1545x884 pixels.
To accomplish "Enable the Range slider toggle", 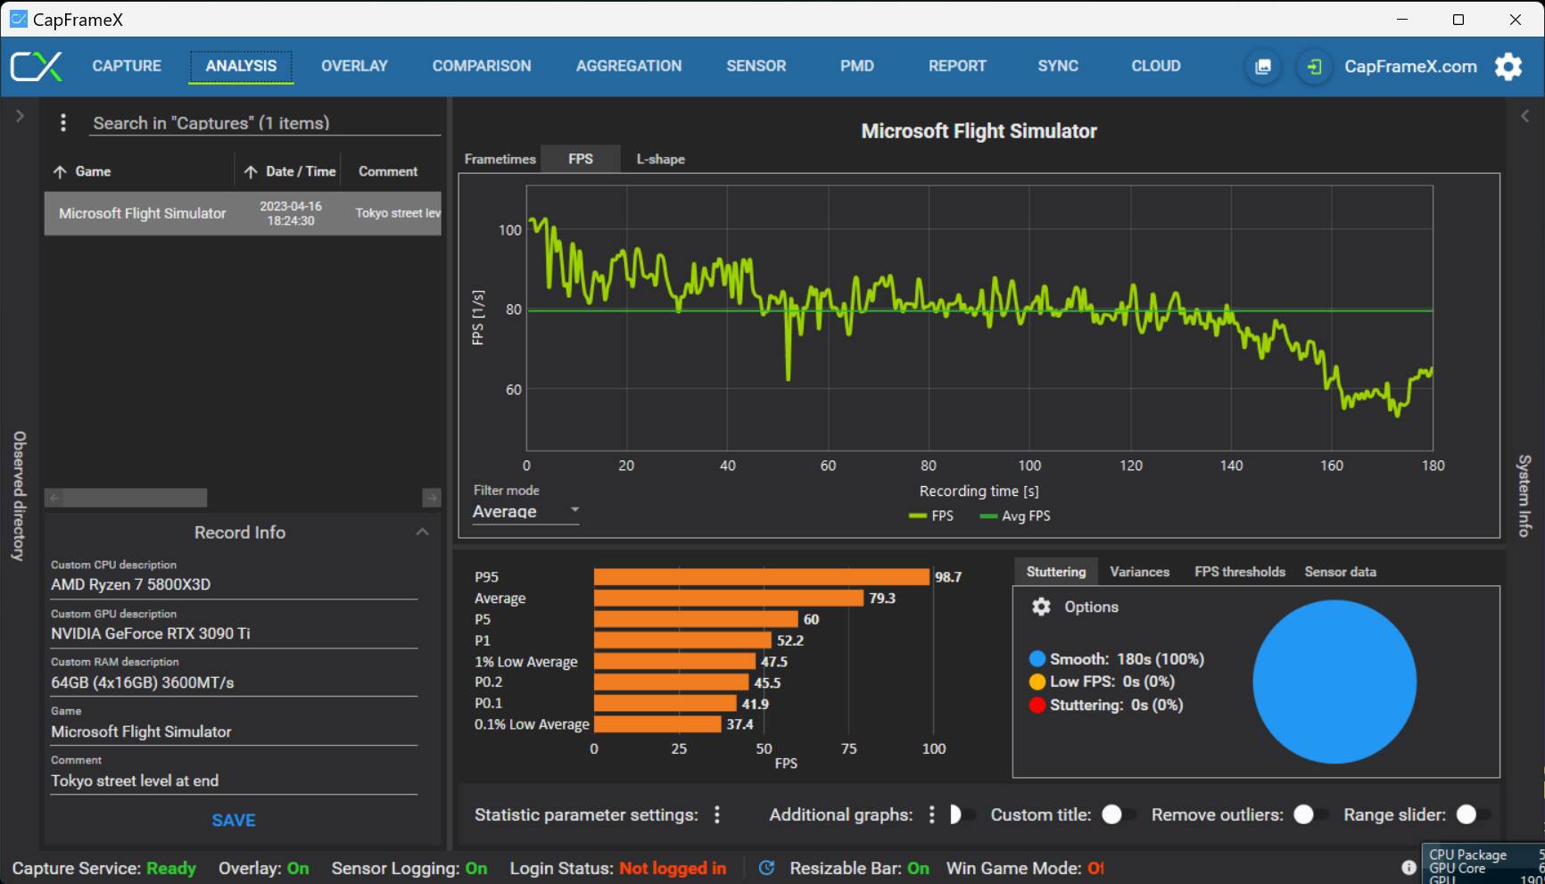I will click(x=1472, y=814).
